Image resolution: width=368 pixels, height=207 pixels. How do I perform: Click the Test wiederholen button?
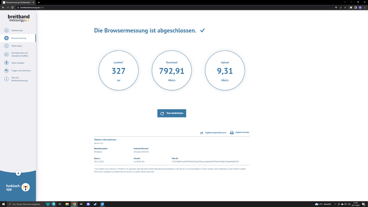[172, 113]
